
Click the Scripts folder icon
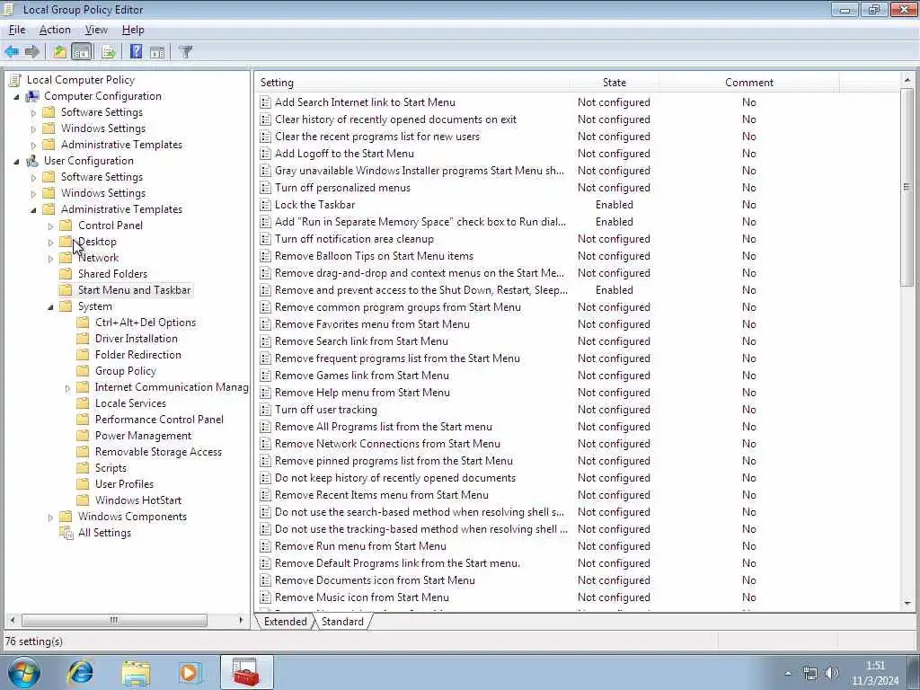(x=84, y=468)
